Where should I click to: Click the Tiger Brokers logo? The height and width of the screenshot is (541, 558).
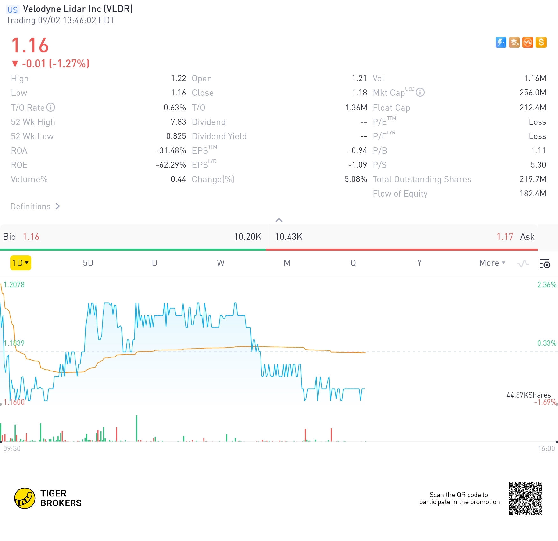(48, 498)
